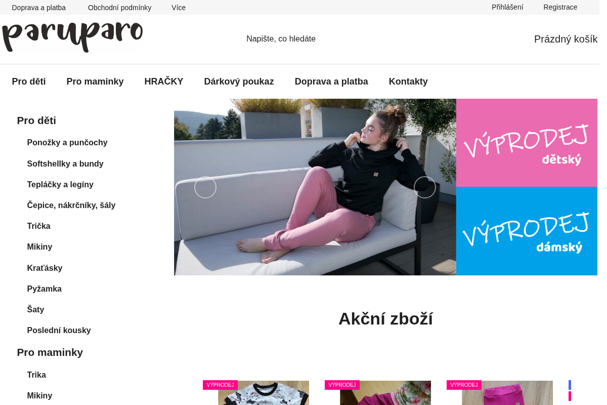Open Kontakty navigation item
This screenshot has height=405, width=607.
pos(408,82)
